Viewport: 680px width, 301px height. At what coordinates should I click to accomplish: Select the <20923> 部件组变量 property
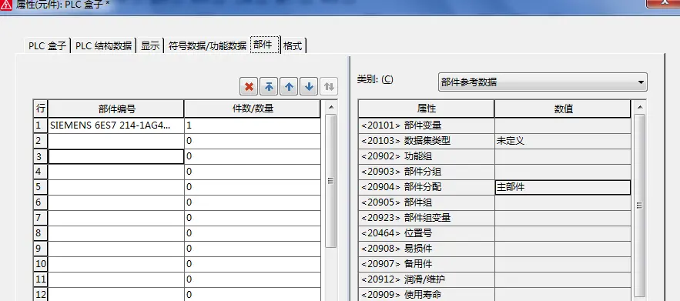tap(427, 218)
